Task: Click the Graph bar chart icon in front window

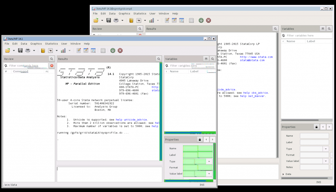Action: [x=63, y=50]
